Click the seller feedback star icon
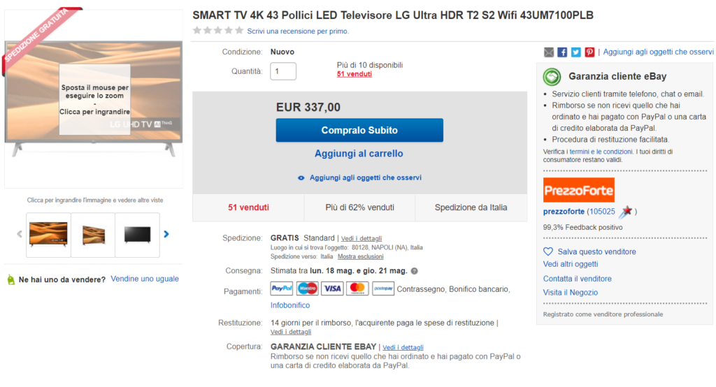716x387 pixels. (x=625, y=212)
